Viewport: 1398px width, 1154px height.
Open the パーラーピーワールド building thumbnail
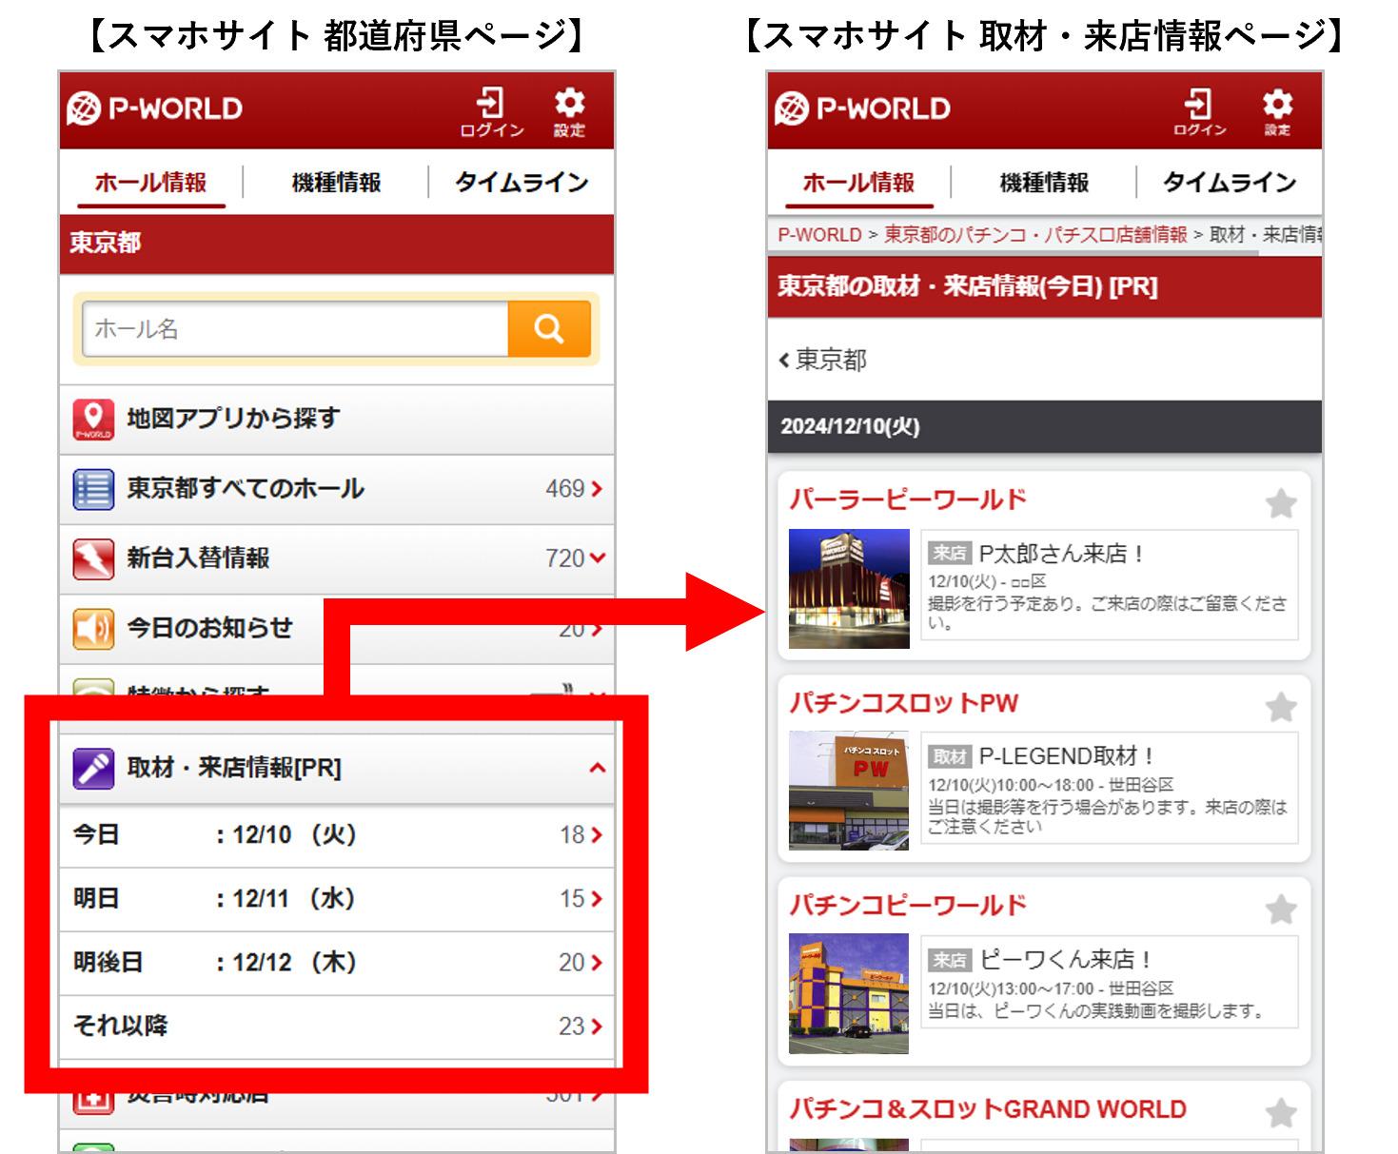coord(848,589)
